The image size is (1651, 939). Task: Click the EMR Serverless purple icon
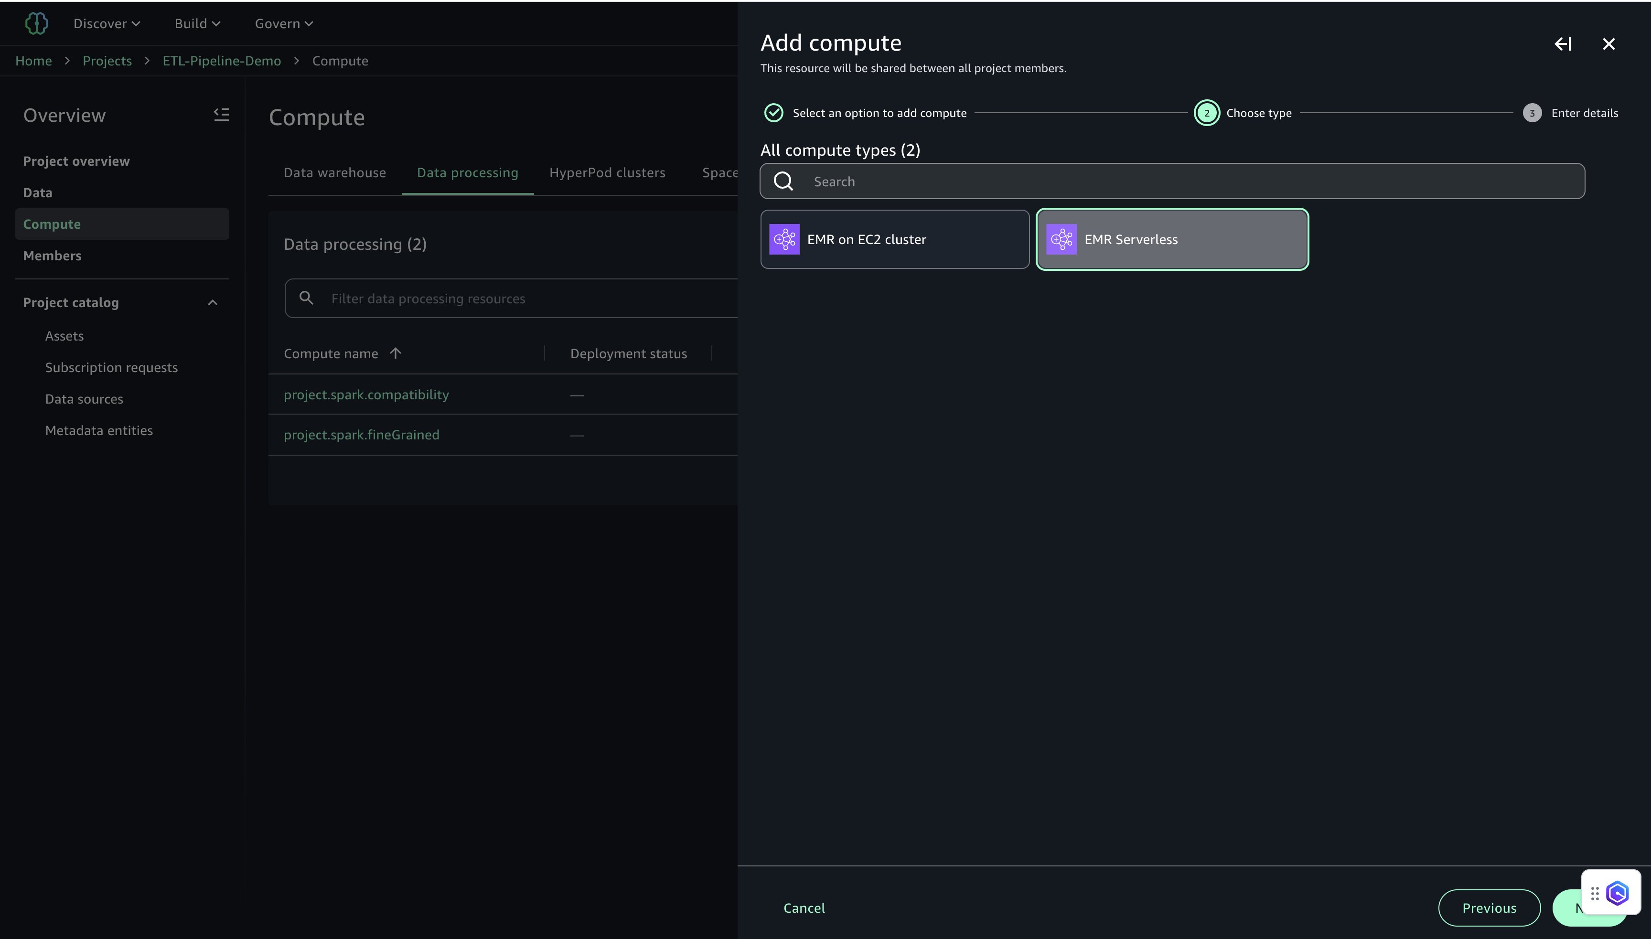click(1061, 239)
